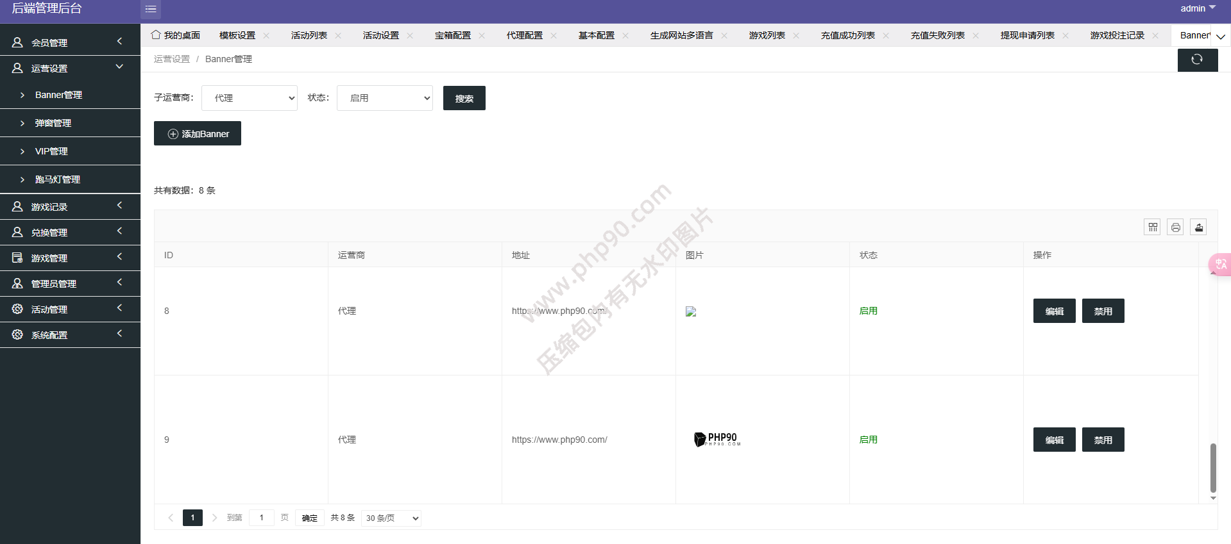Click the 添加Banner button

tap(198, 133)
